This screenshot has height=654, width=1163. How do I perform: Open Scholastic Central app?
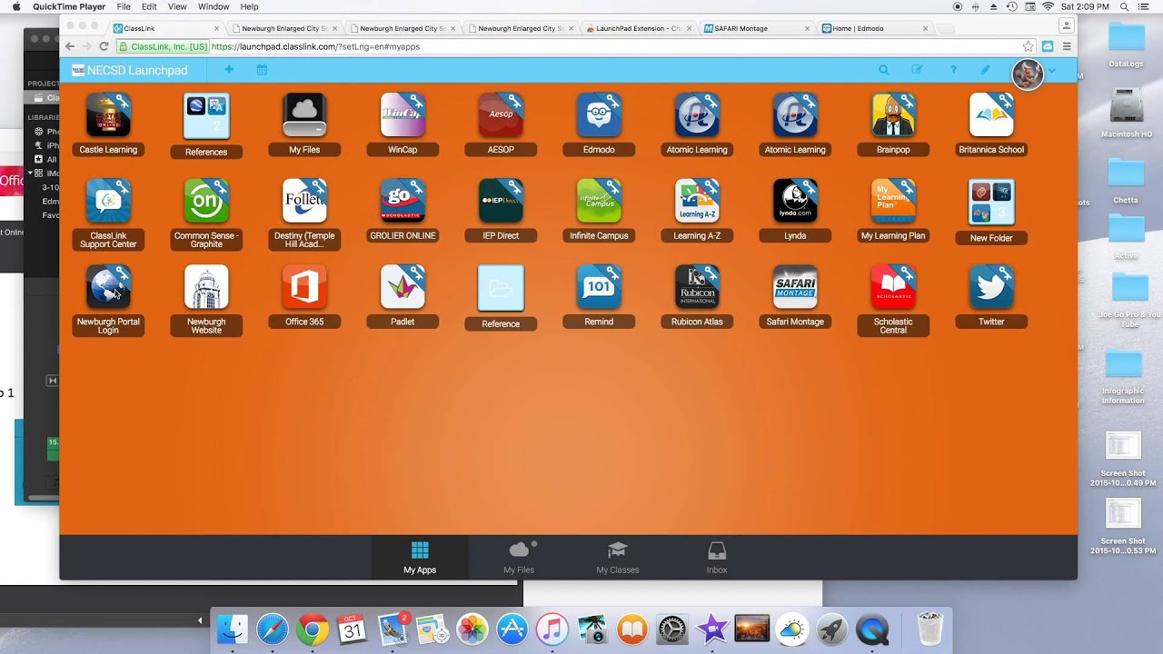pos(893,287)
